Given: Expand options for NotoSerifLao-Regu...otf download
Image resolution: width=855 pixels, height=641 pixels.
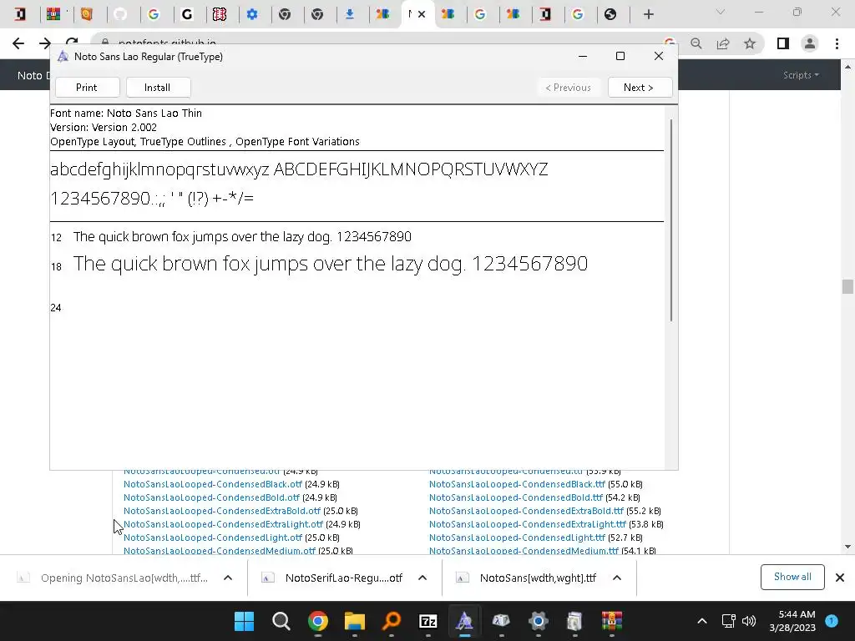Looking at the screenshot, I should pos(422,578).
